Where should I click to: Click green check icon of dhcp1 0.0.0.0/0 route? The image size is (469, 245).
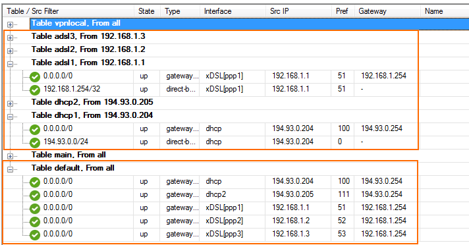click(x=35, y=130)
